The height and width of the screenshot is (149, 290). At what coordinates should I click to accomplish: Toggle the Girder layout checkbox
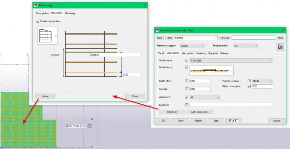tap(187, 67)
